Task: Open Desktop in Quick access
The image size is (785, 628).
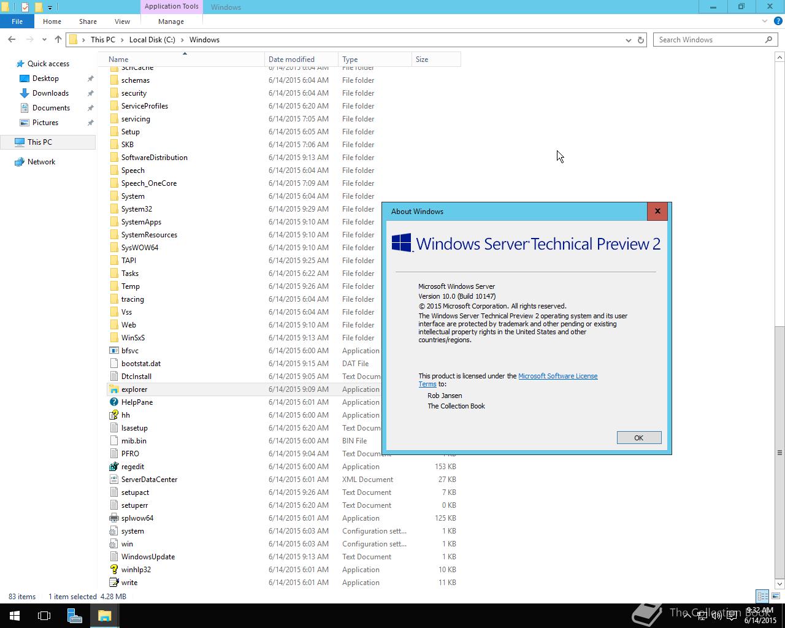Action: click(45, 78)
